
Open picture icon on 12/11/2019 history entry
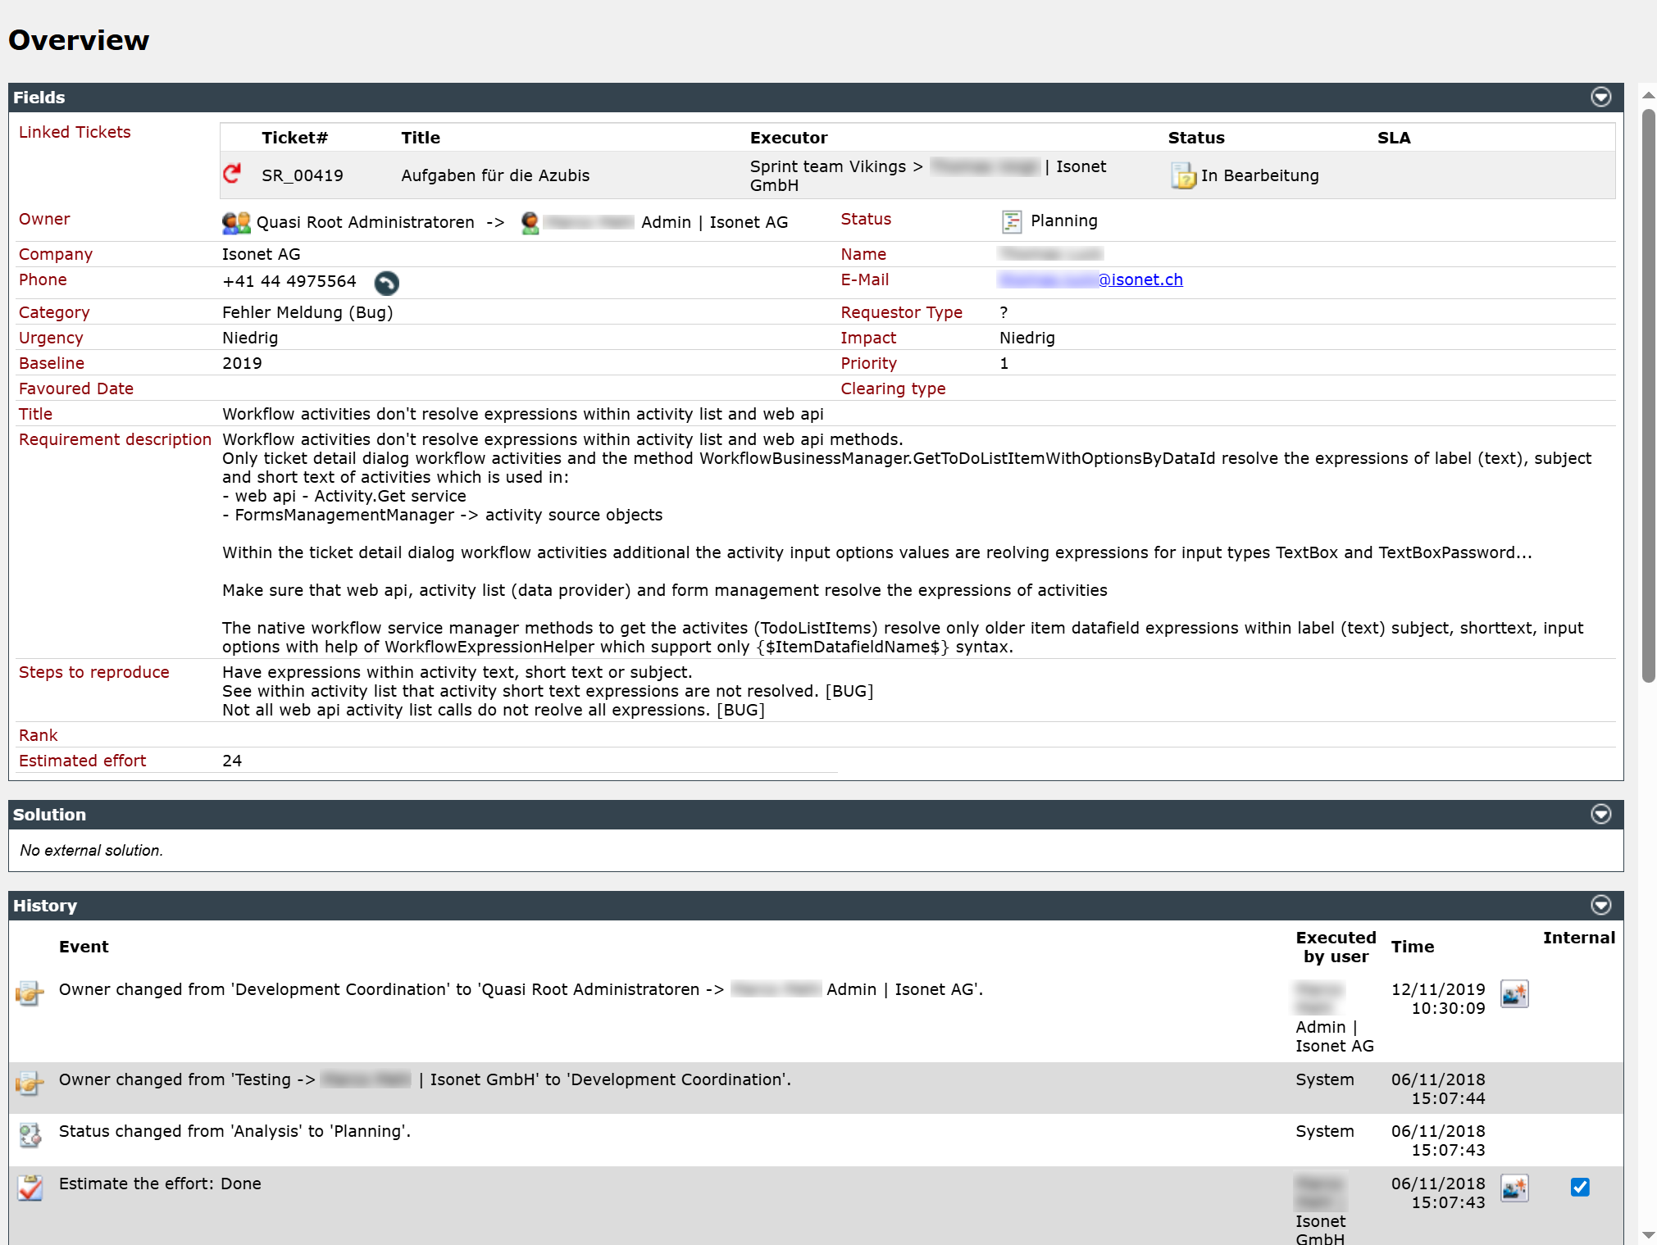coord(1514,993)
